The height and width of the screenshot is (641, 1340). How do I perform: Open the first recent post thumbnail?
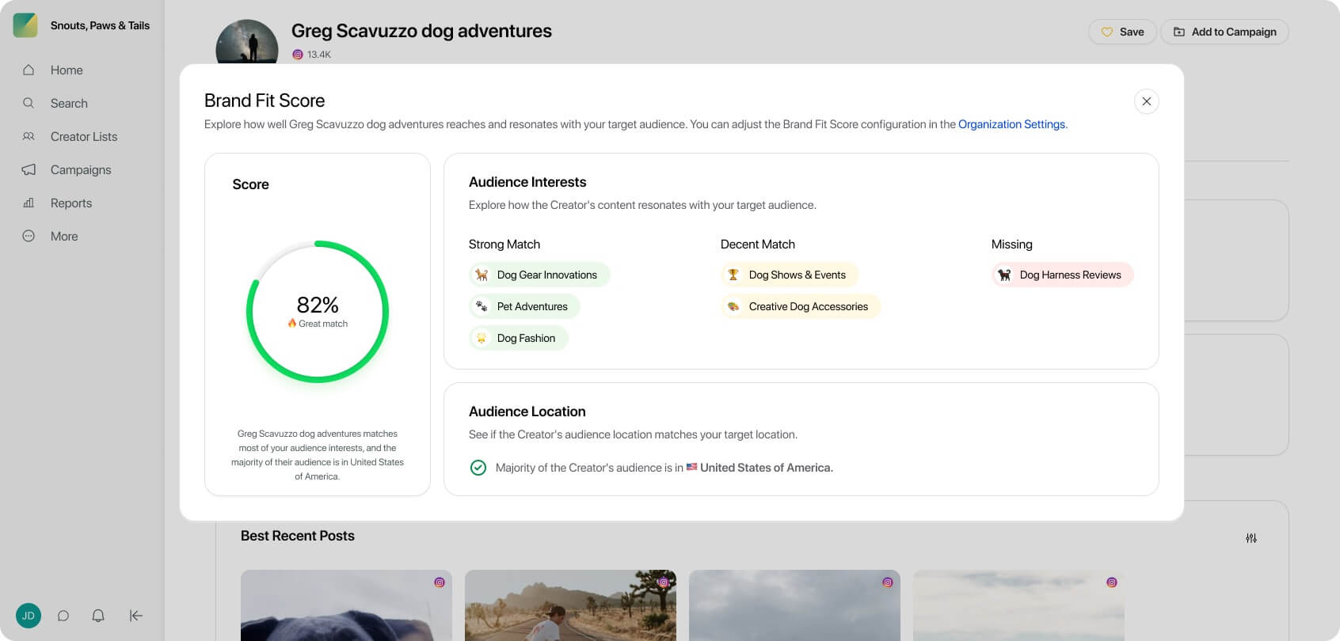(346, 605)
